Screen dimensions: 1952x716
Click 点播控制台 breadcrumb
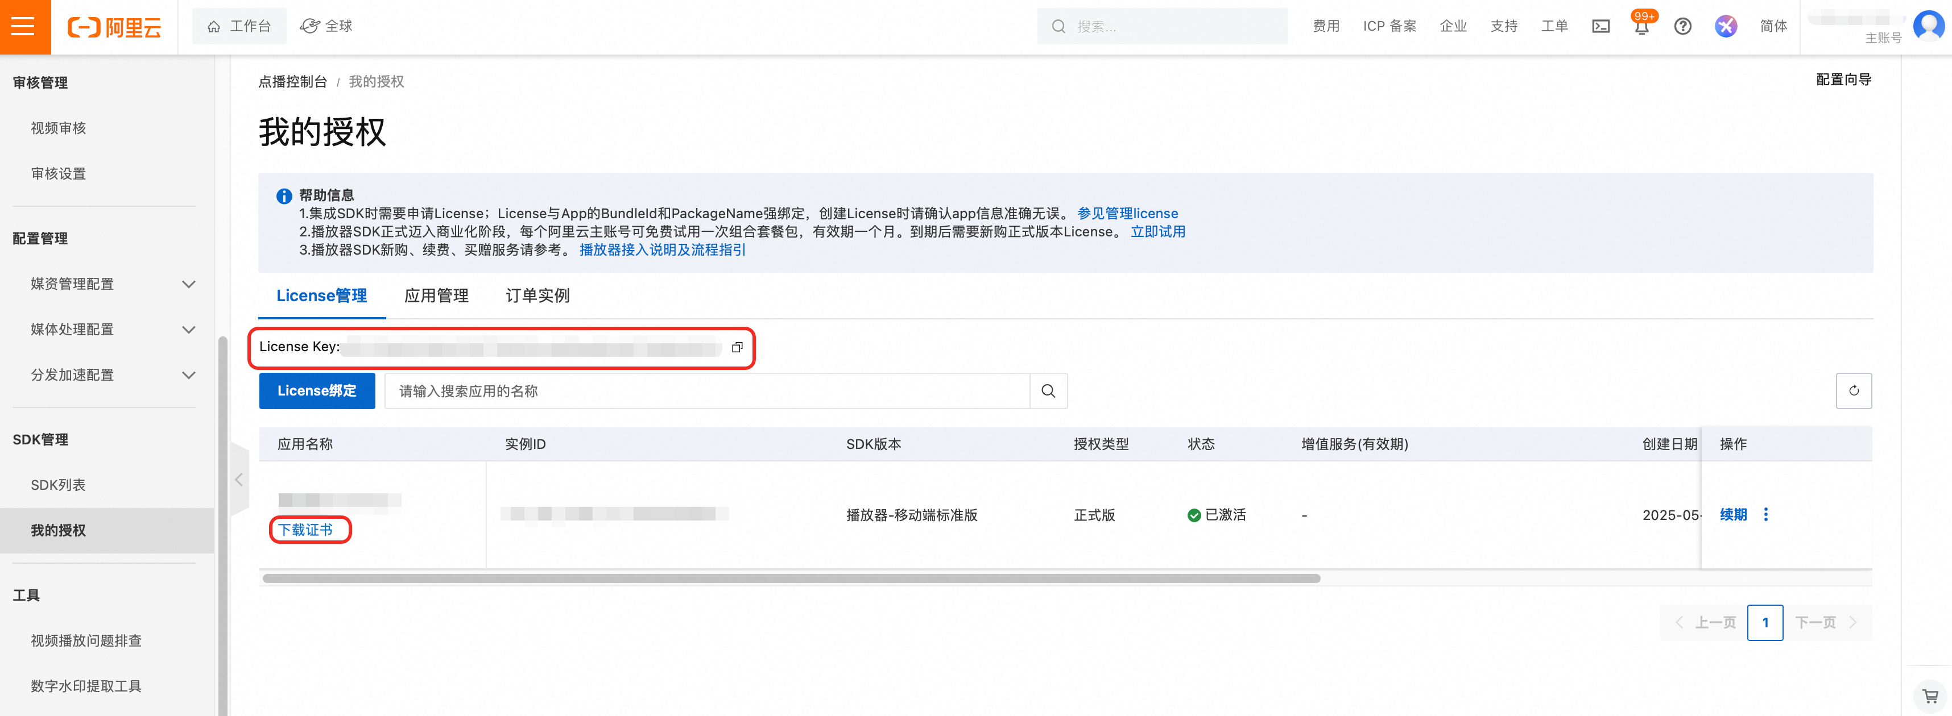(x=292, y=82)
